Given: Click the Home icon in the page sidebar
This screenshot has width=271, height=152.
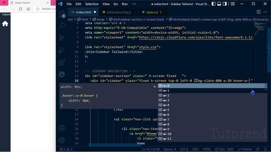Looking at the screenshot, I should coord(5,24).
